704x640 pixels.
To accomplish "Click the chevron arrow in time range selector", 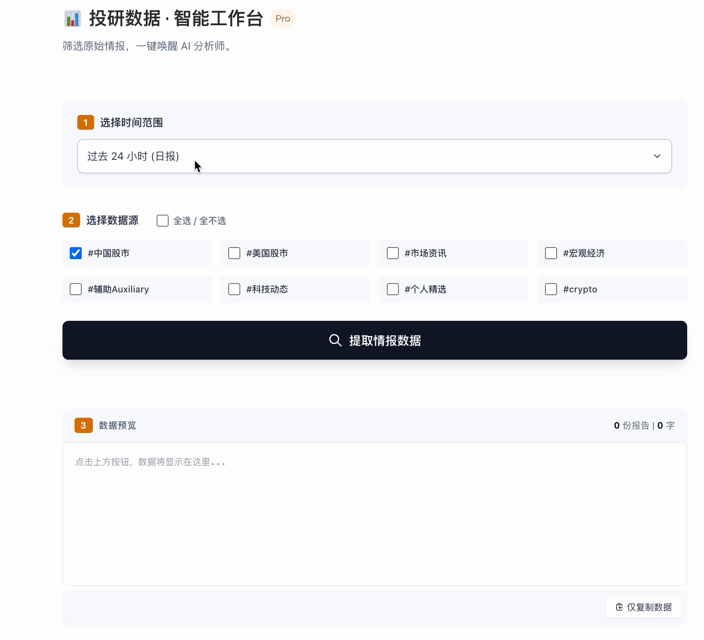I will pos(657,156).
